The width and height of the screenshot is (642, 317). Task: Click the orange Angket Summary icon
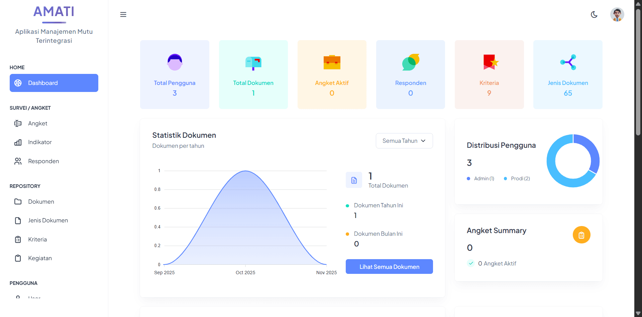[x=581, y=235]
